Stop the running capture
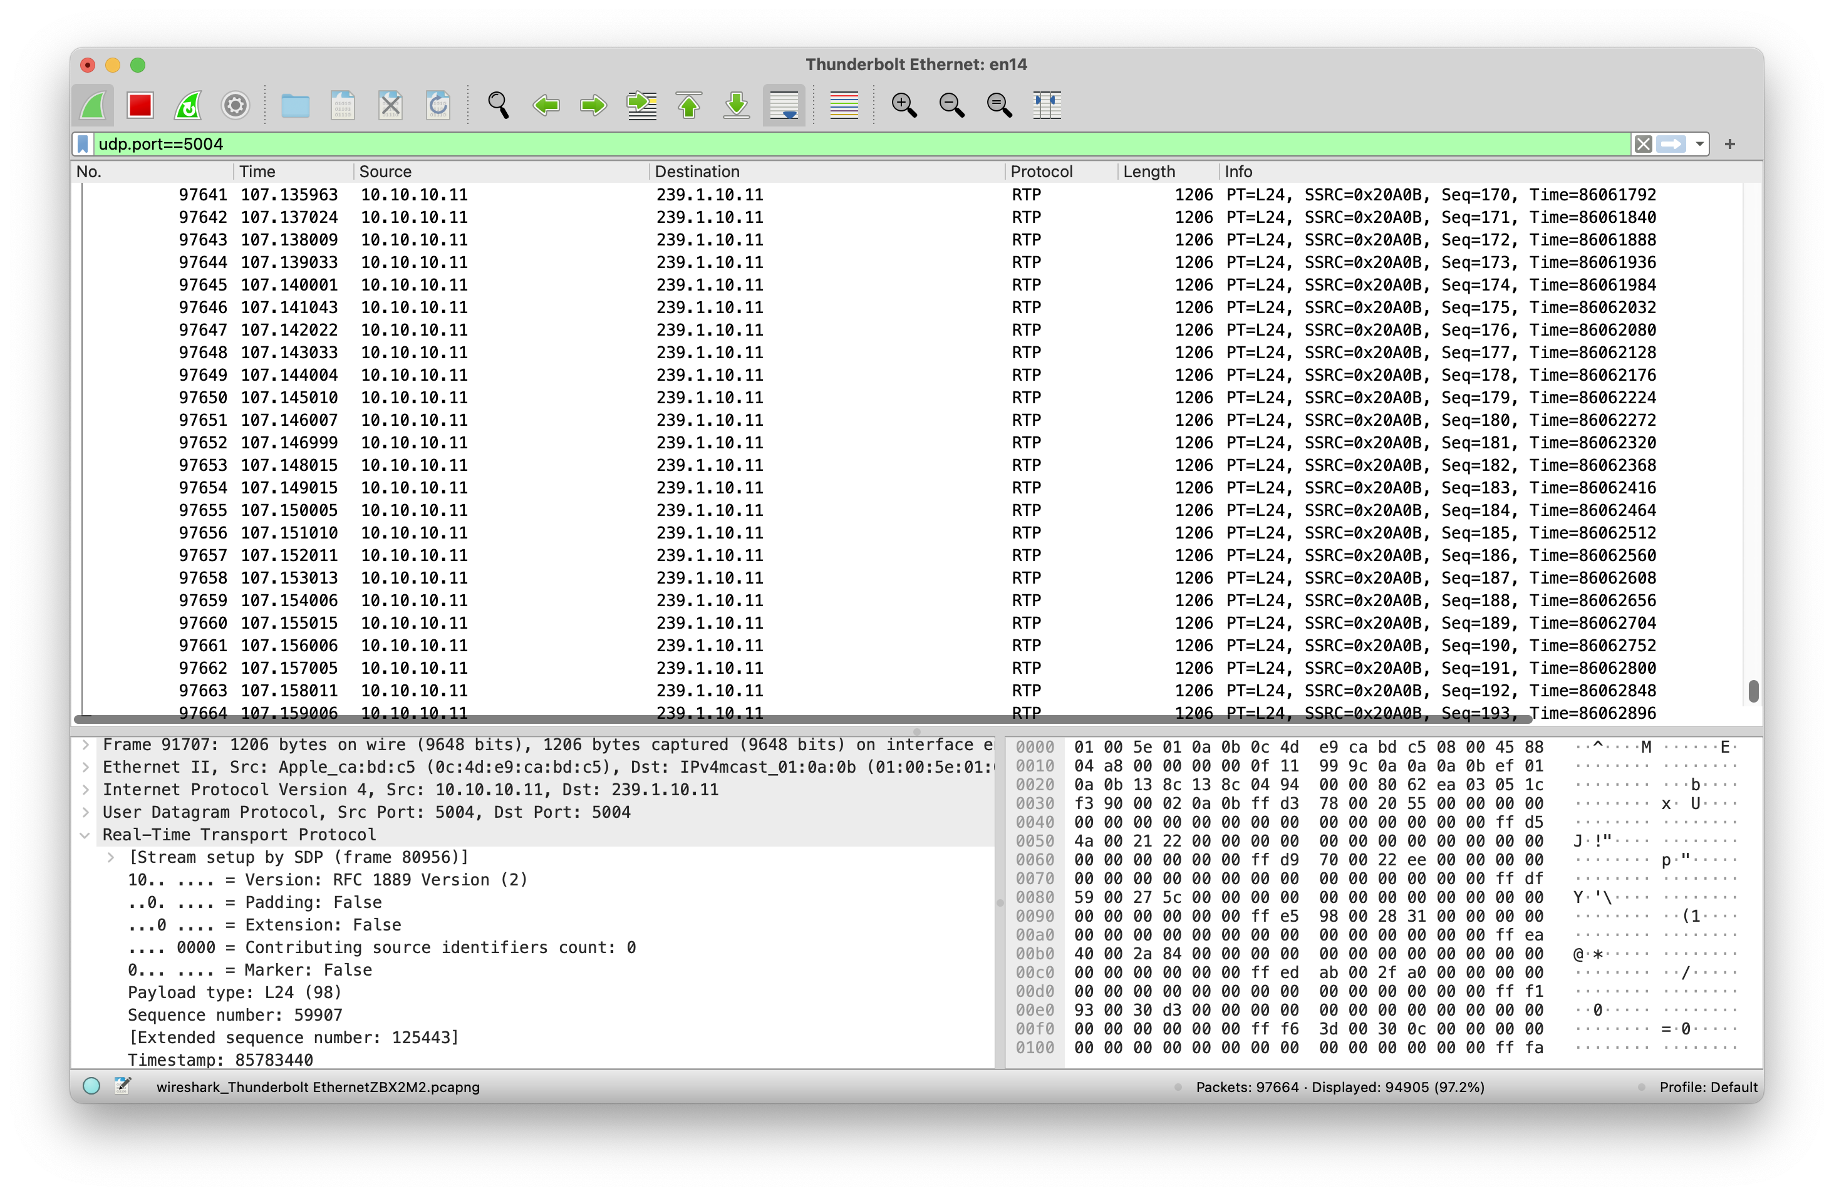Viewport: 1834px width, 1196px height. click(140, 105)
